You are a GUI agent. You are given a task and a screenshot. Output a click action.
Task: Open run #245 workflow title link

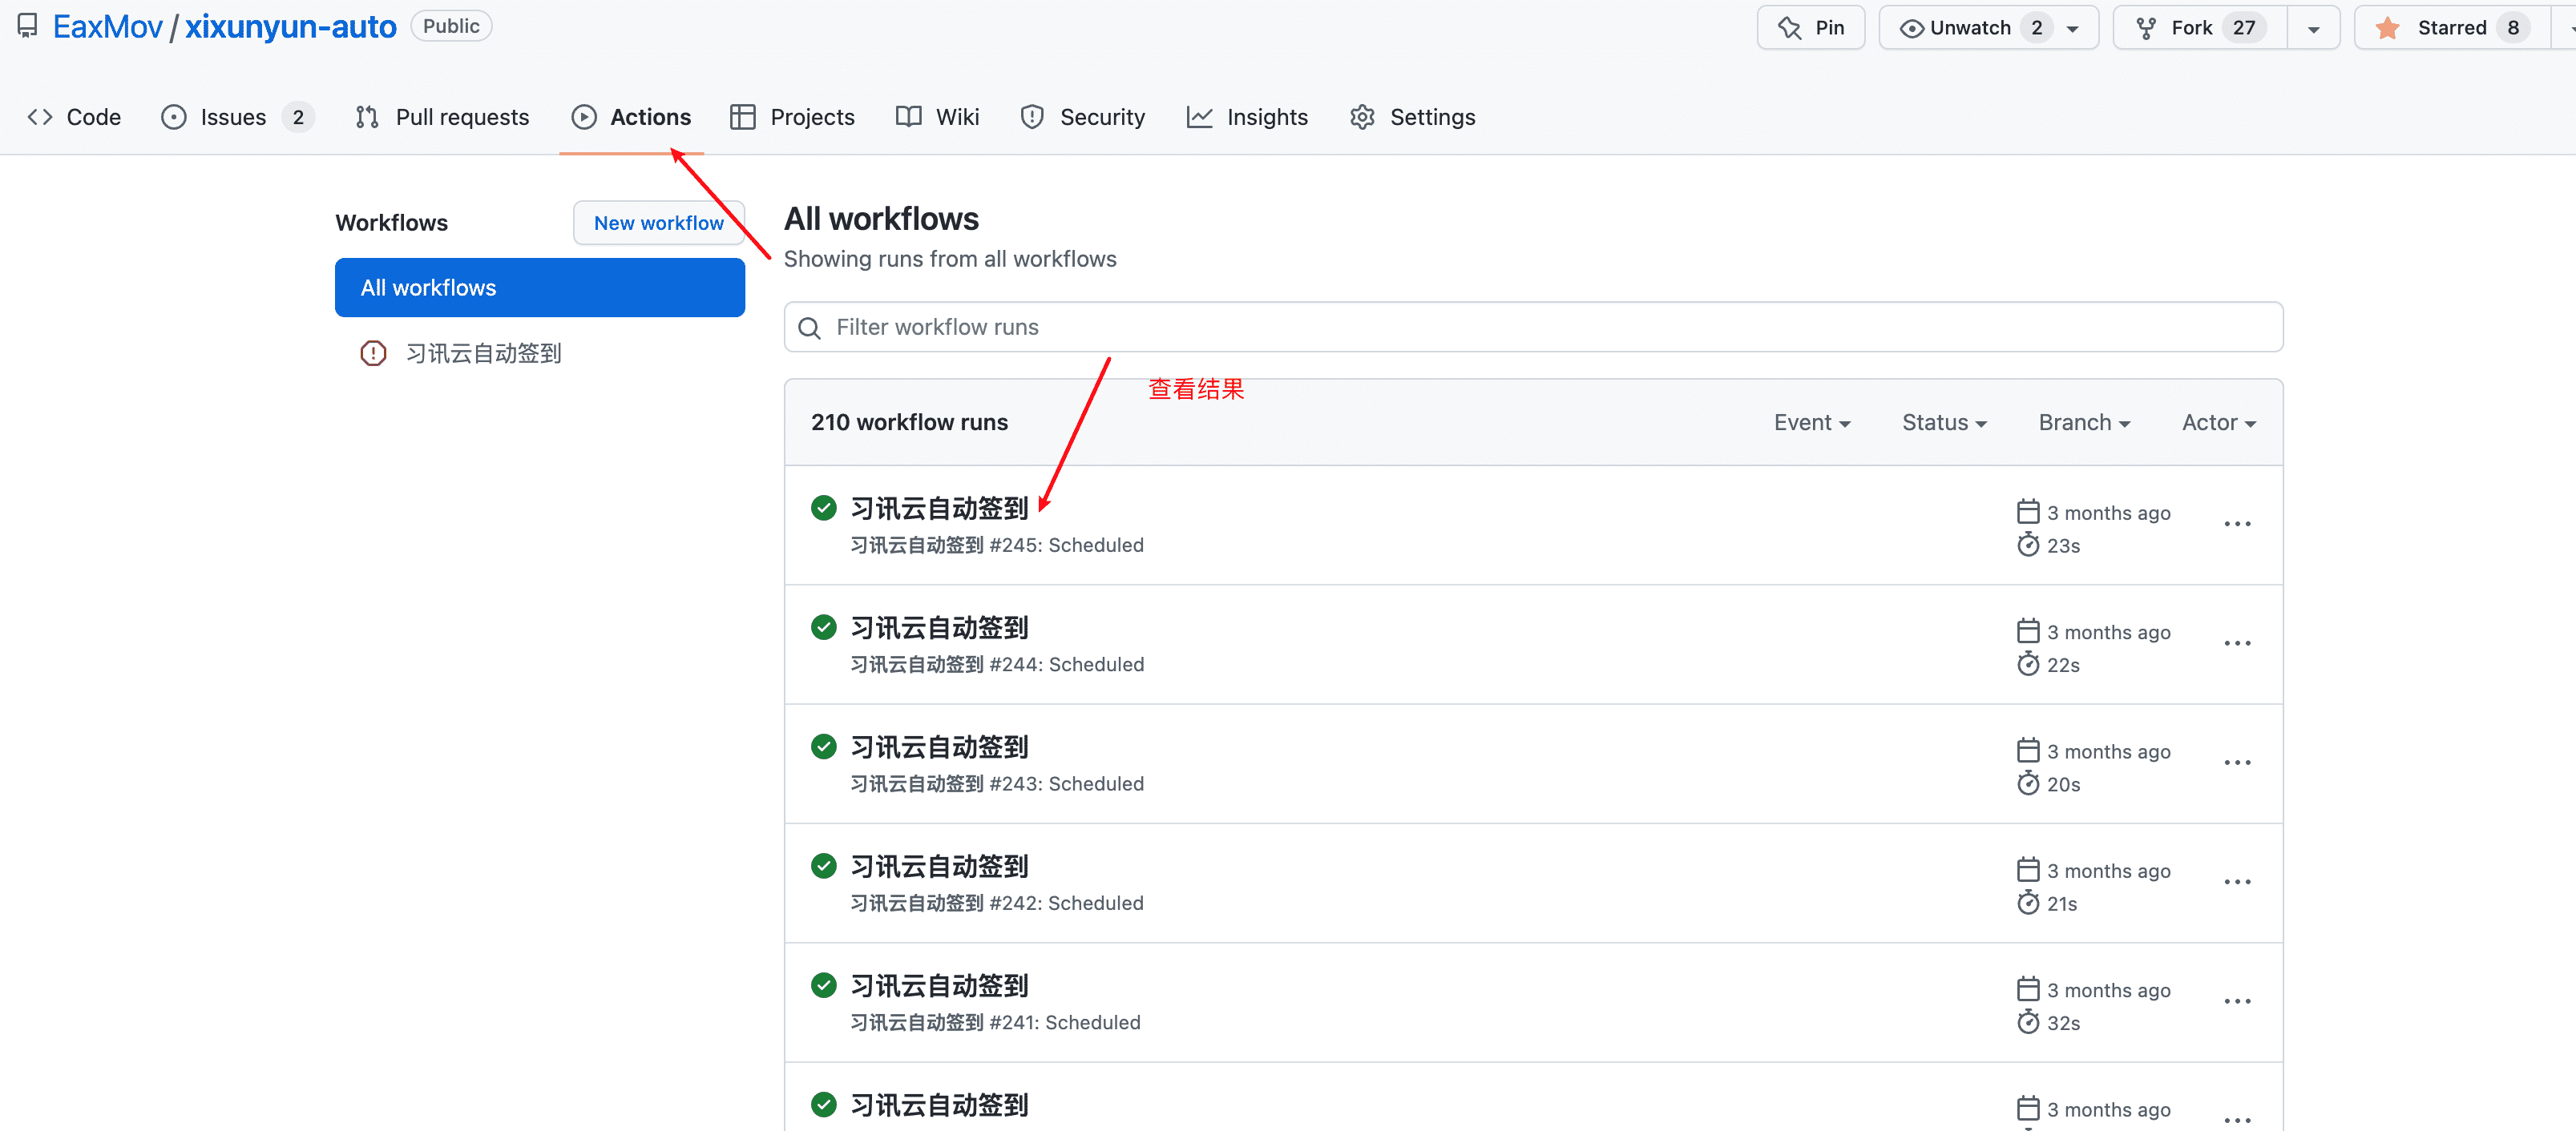[938, 508]
